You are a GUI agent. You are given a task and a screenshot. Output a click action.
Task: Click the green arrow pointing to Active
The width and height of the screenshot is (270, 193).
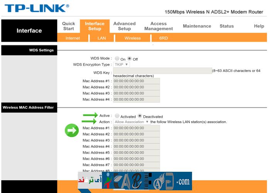point(91,115)
